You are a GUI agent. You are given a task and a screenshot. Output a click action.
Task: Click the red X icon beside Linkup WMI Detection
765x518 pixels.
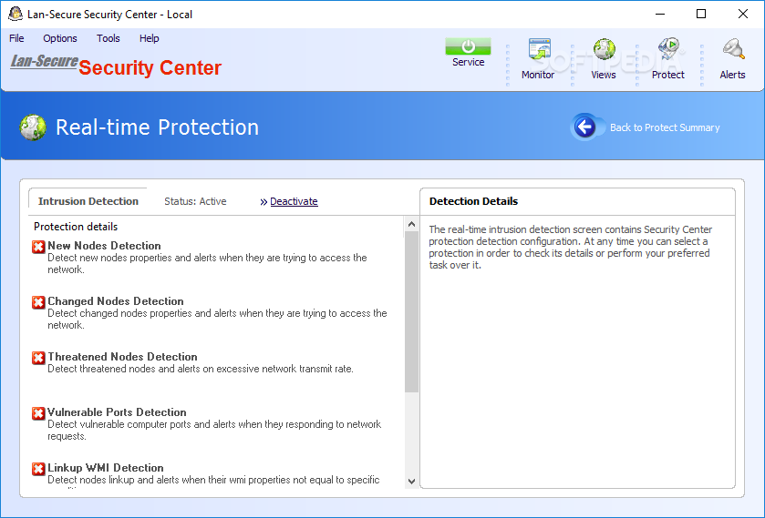pyautogui.click(x=38, y=469)
